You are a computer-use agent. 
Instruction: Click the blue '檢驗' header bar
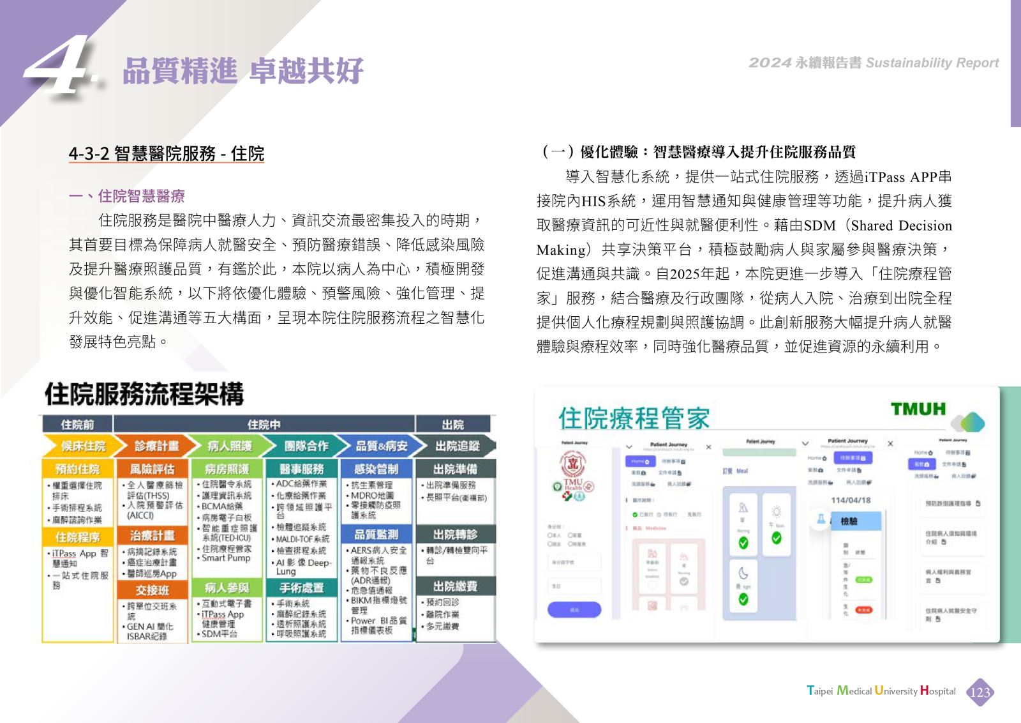[x=856, y=521]
